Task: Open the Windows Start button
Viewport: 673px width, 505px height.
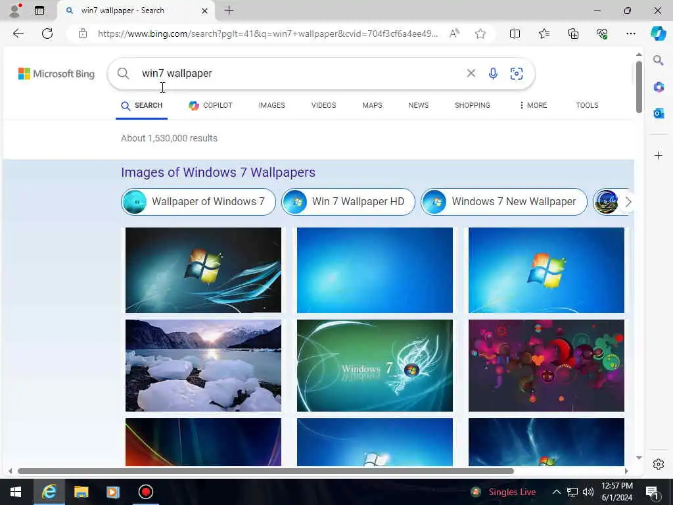Action: pos(16,492)
